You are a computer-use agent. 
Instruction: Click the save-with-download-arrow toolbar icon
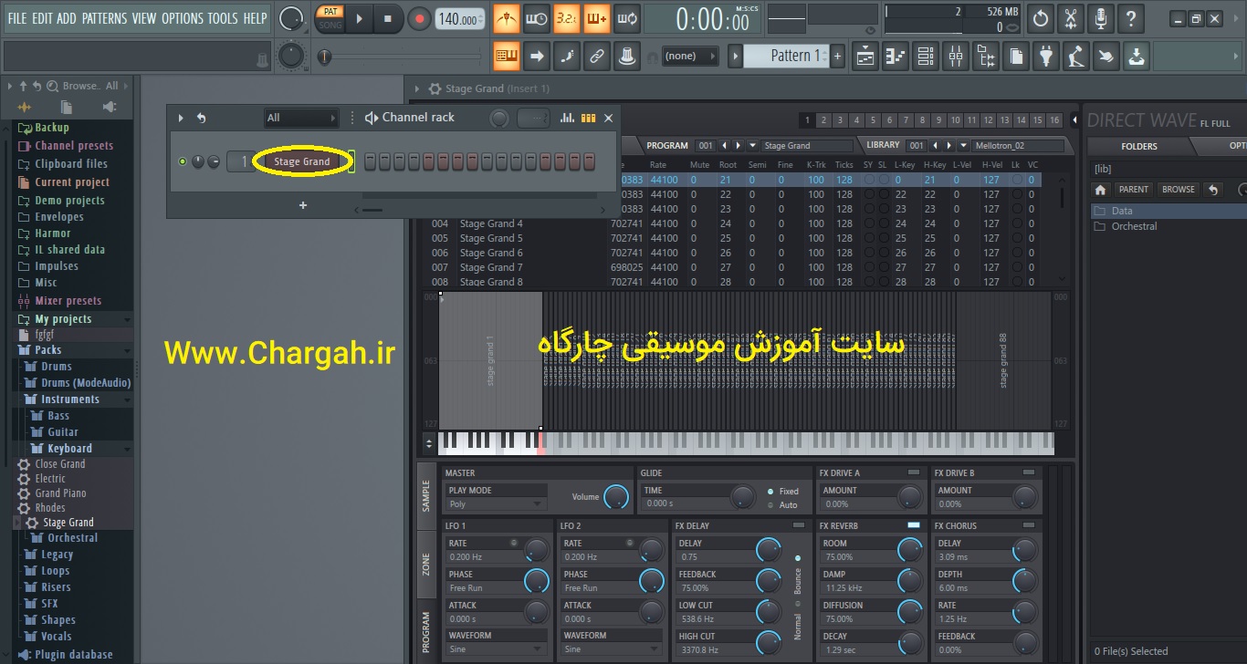pyautogui.click(x=1136, y=57)
